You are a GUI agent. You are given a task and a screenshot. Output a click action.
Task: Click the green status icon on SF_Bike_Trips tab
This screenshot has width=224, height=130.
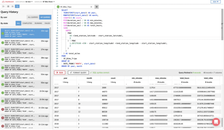[58, 7]
